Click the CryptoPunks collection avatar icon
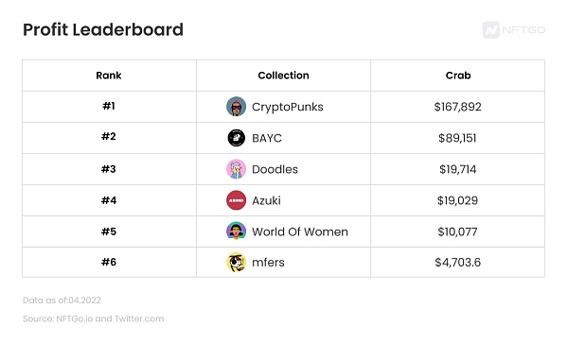Viewport: 568px width, 343px height. pos(236,107)
